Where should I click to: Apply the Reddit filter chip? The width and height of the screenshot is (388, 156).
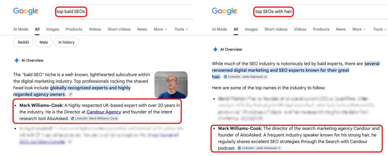pyautogui.click(x=24, y=42)
